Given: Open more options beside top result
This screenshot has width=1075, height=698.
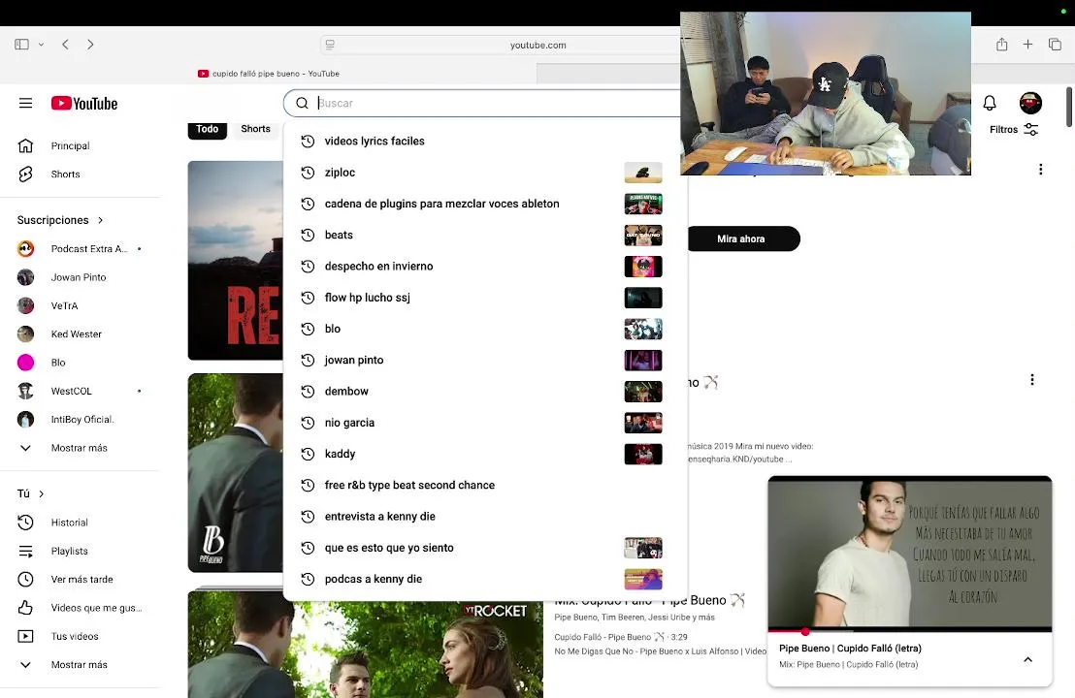Looking at the screenshot, I should pos(1041,170).
